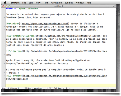Viewport: 121px width, 96px height.
Task: Open the Text menu
Action: pyautogui.click(x=45, y=3)
